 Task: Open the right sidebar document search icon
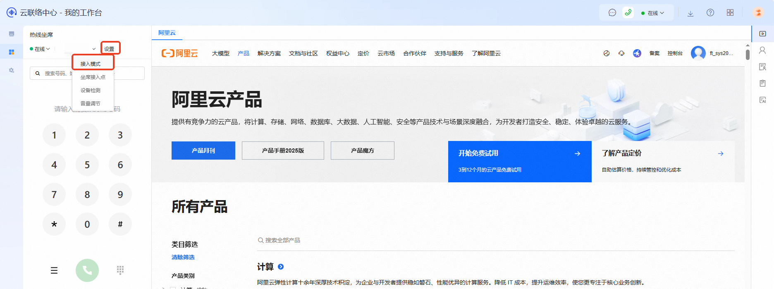point(763,67)
